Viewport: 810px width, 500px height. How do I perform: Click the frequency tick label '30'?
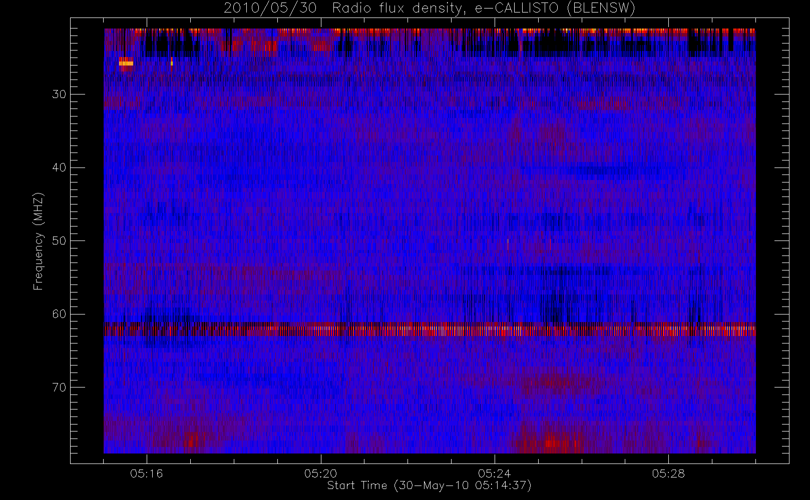[x=59, y=94]
